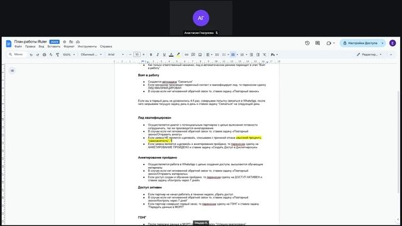Open the Файл menu
The image size is (402, 226).
click(x=18, y=46)
